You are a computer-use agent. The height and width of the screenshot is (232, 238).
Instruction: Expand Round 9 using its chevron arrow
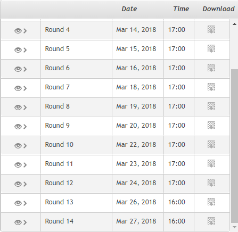pyautogui.click(x=25, y=127)
